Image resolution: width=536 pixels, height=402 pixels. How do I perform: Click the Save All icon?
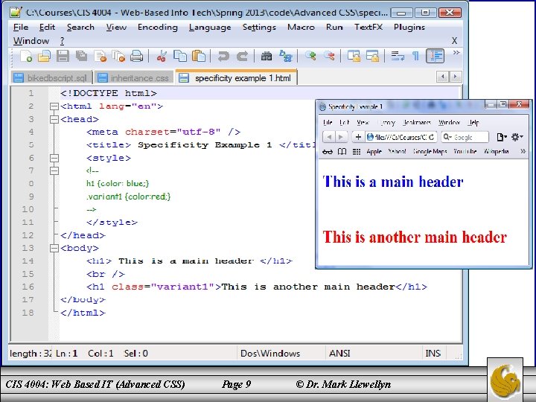81,56
